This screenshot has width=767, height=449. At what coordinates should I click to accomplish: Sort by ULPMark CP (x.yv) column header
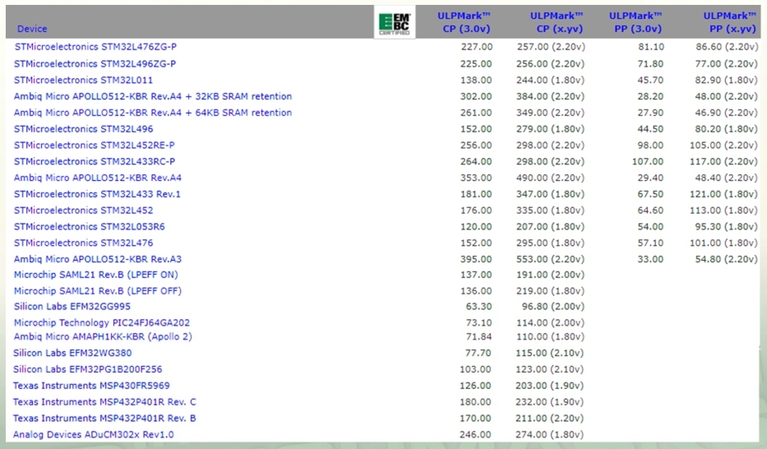(556, 22)
